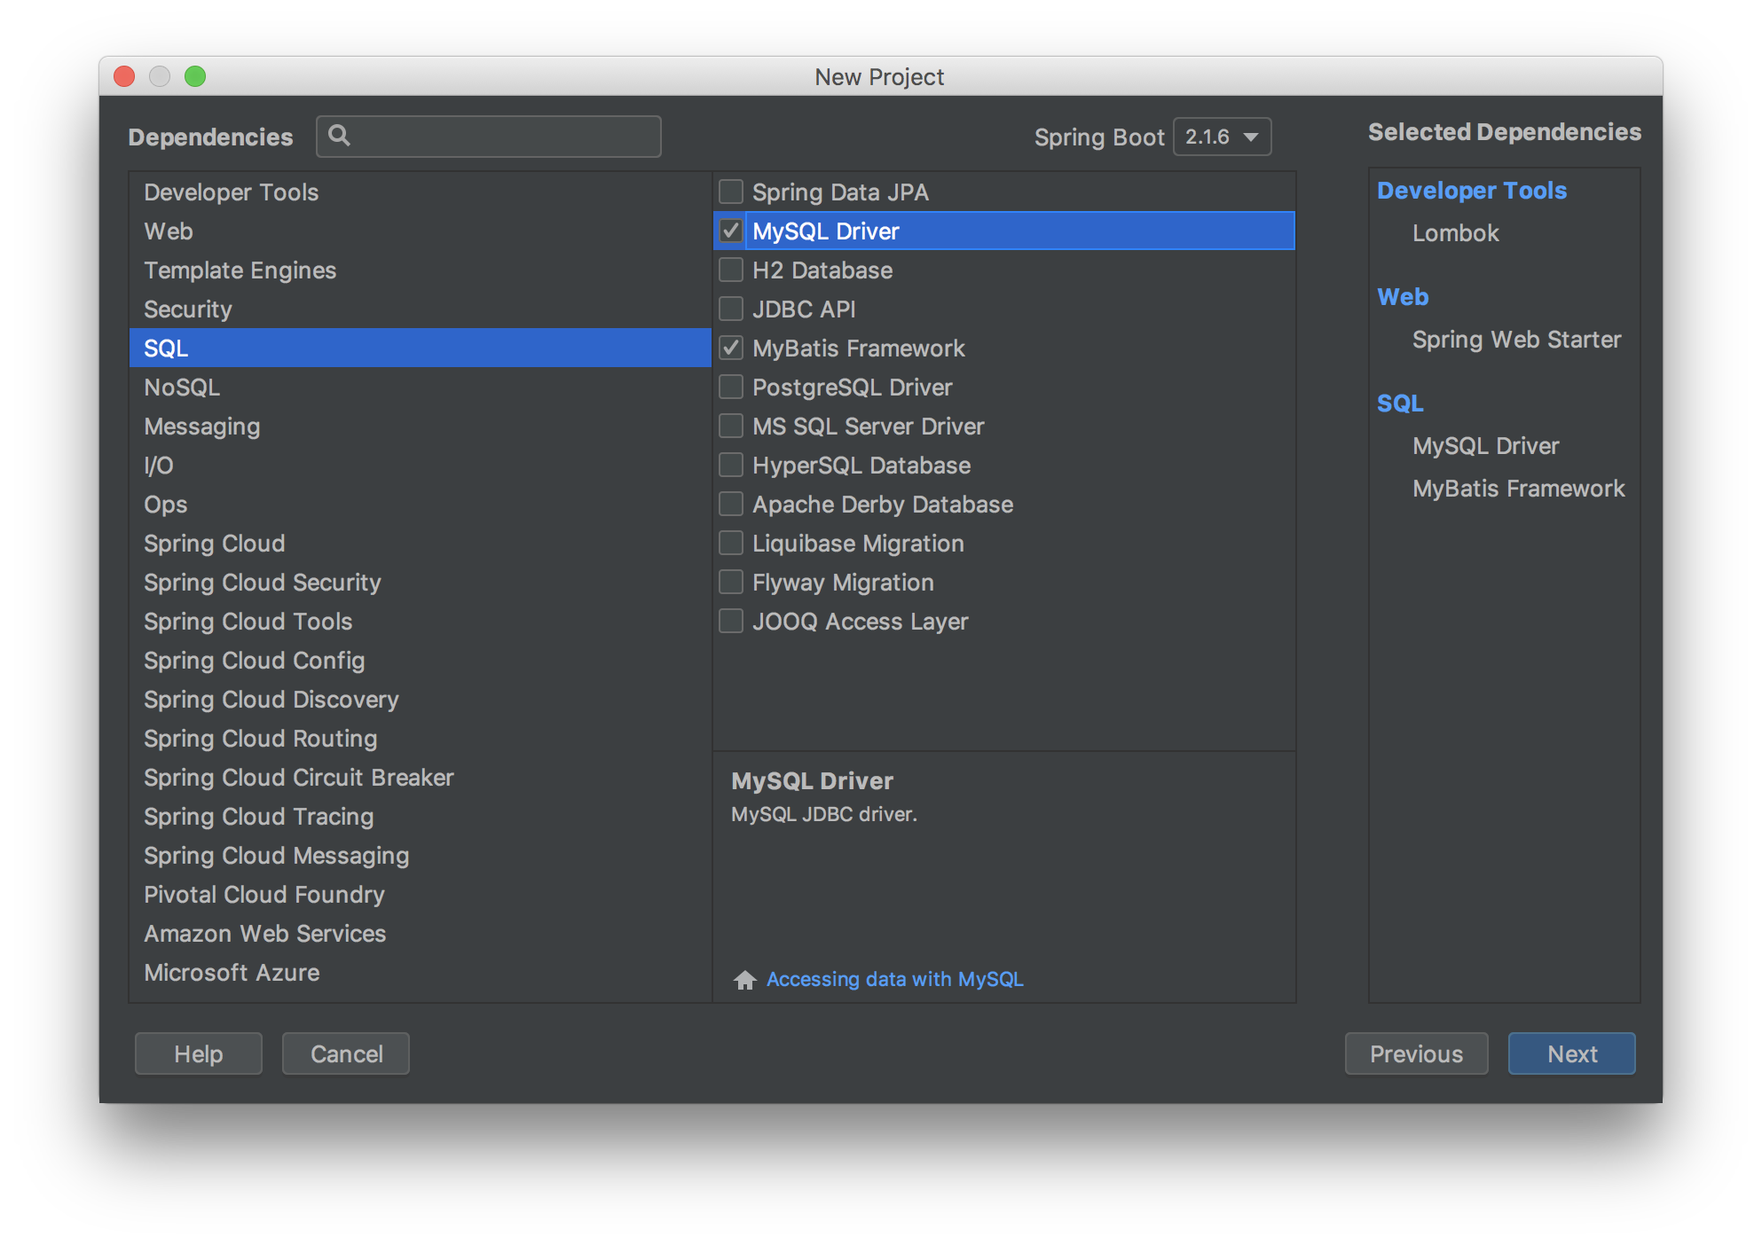
Task: Select the I/O category
Action: click(420, 465)
